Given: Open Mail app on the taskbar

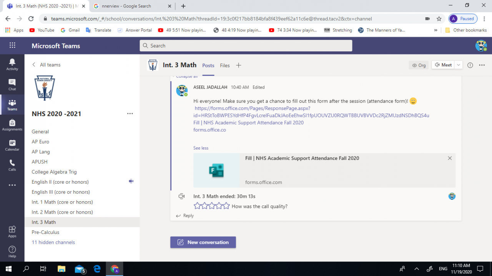Looking at the screenshot, I should tap(80, 269).
